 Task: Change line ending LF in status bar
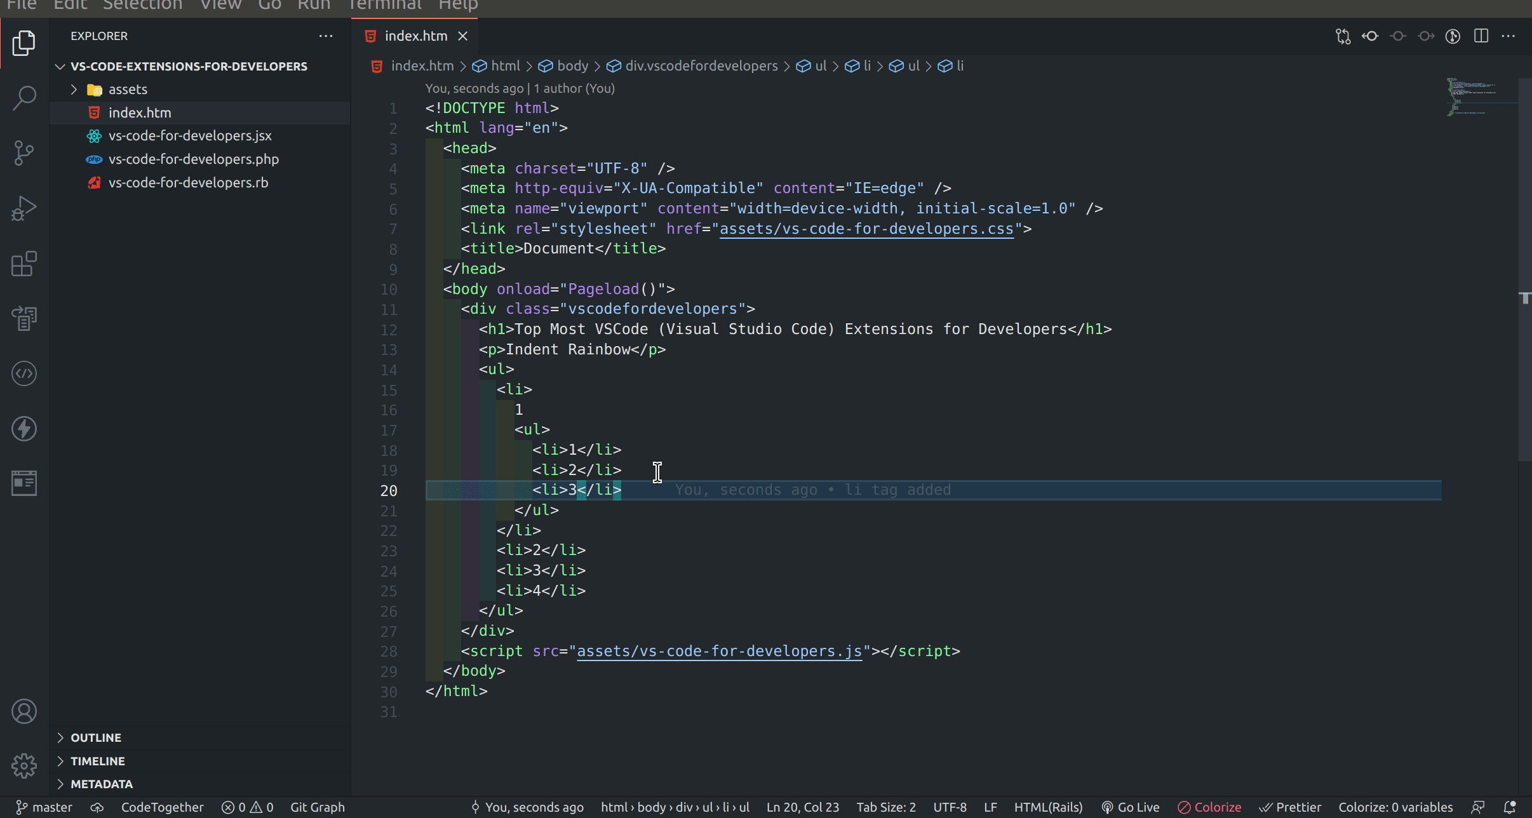[990, 807]
